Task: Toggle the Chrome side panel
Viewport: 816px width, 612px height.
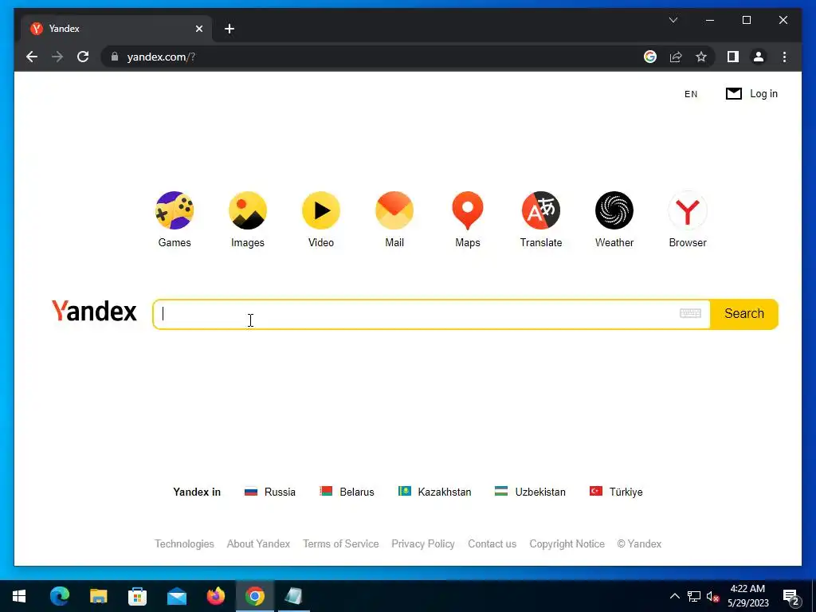Action: [733, 57]
